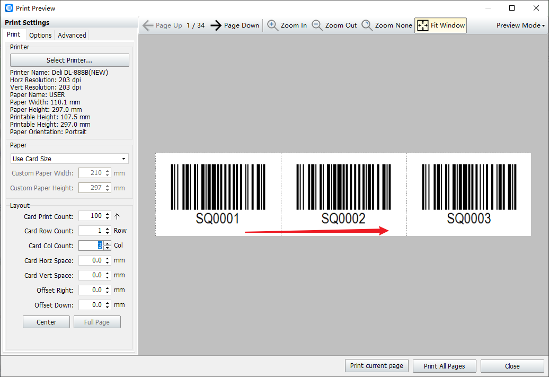This screenshot has height=377, width=549.
Task: Click the Zoom None magnifier icon
Action: (367, 25)
